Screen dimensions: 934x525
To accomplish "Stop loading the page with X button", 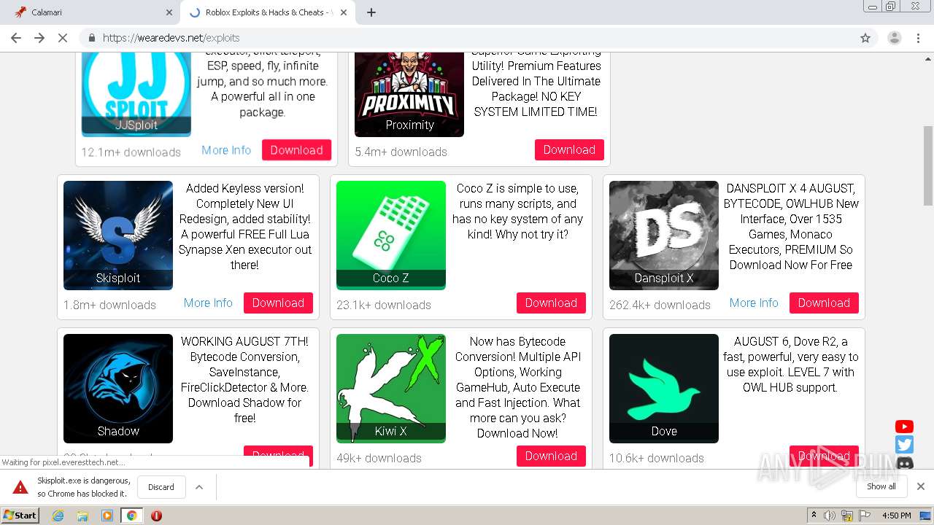I will [63, 38].
